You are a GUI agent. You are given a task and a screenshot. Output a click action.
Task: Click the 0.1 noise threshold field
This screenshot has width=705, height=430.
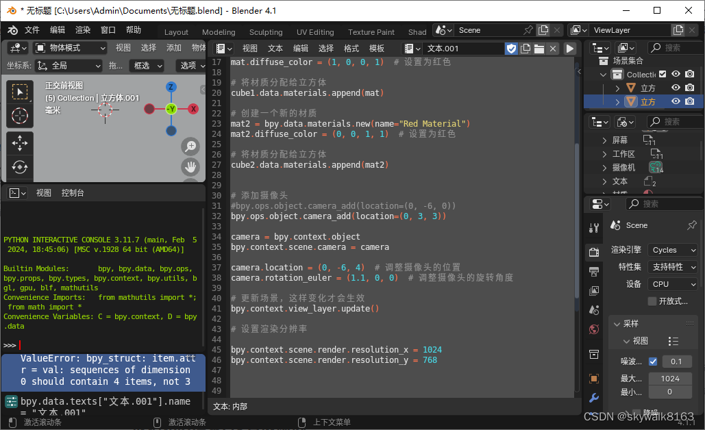point(676,362)
